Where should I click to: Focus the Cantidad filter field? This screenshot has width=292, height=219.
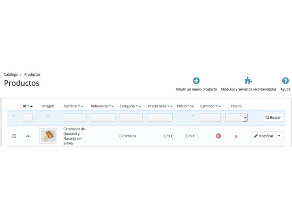click(210, 118)
